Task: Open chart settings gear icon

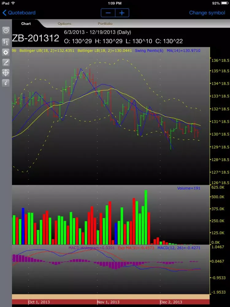Action: [6, 52]
